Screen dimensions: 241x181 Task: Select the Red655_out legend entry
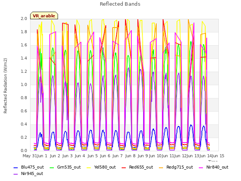[x=137, y=167]
